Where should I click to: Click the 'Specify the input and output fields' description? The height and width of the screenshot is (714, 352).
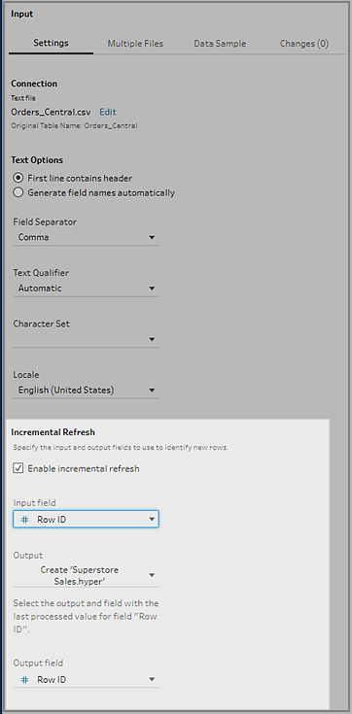pos(121,448)
